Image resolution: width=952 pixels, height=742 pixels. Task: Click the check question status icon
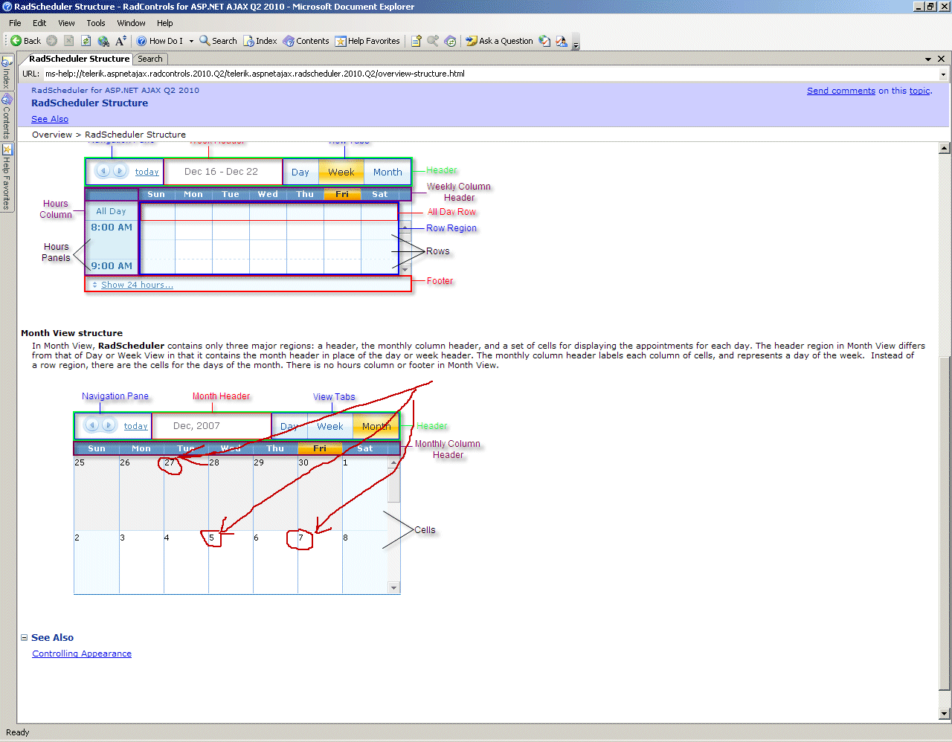point(544,41)
